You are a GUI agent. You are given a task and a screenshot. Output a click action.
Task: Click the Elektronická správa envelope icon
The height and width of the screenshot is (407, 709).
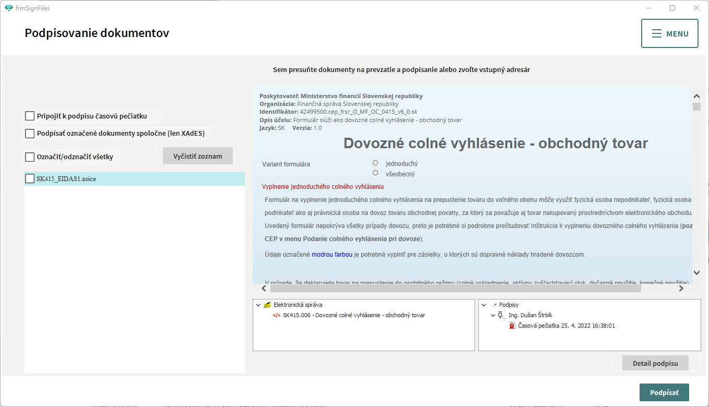tap(267, 305)
